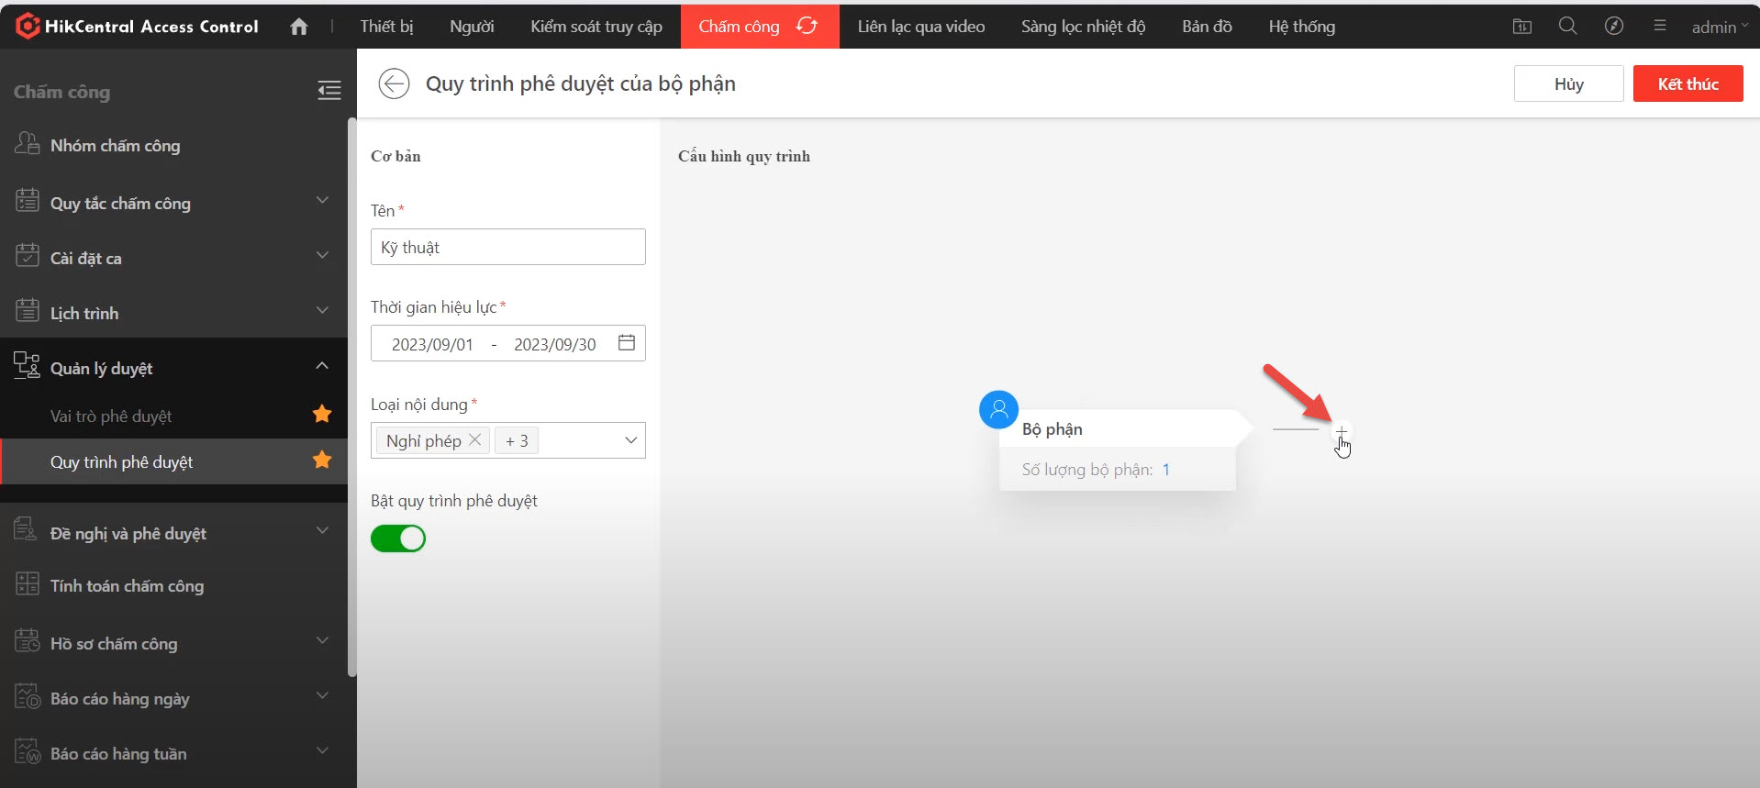The image size is (1760, 788).
Task: Disable the Bật quy trình phê duyệt switch
Action: (398, 538)
